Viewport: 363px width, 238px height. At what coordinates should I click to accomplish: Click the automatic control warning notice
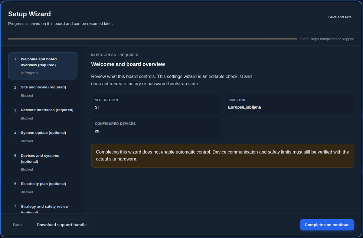pyautogui.click(x=223, y=155)
